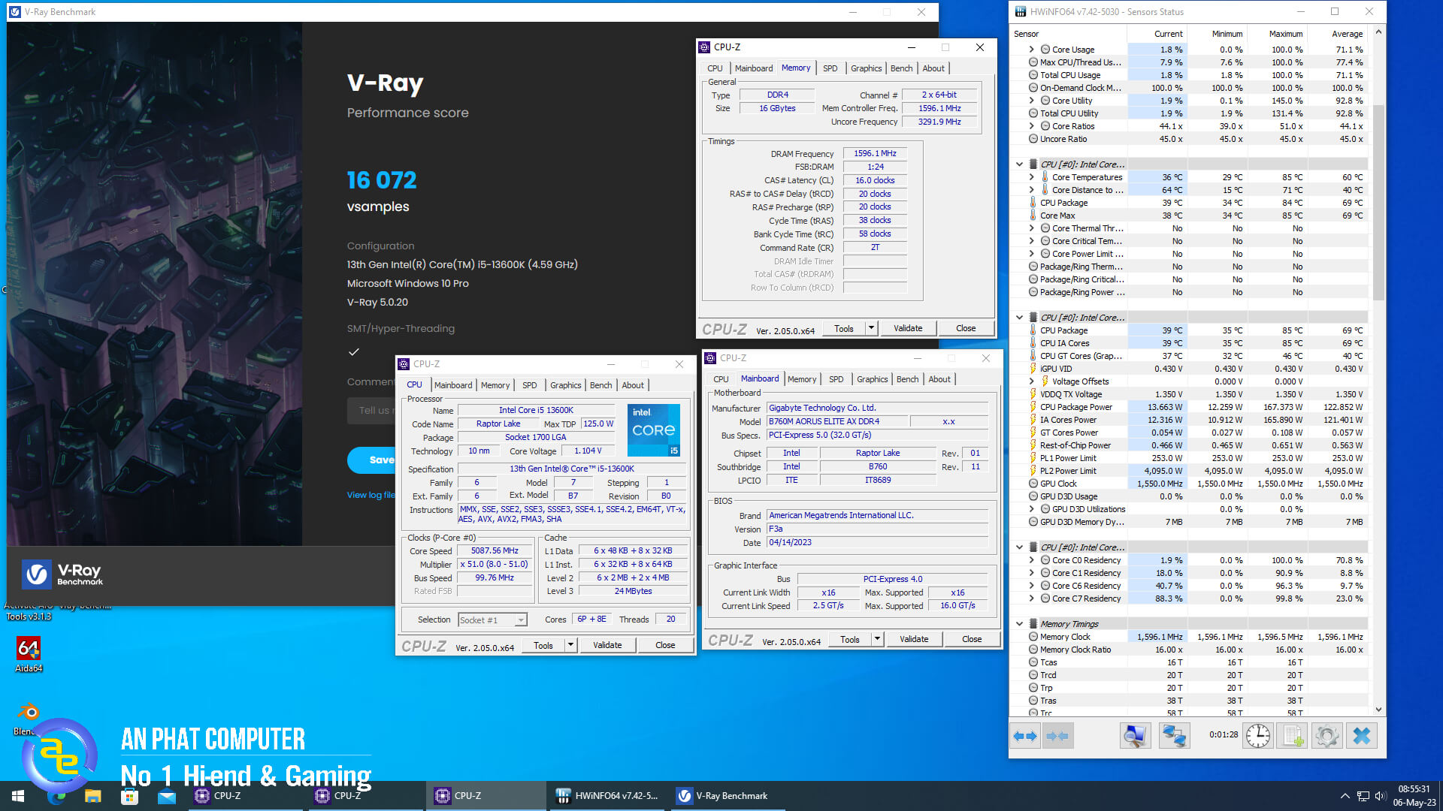Screen dimensions: 1443x811
Task: Click the V-Ray Benchmark logo at bottom left
Action: click(63, 574)
